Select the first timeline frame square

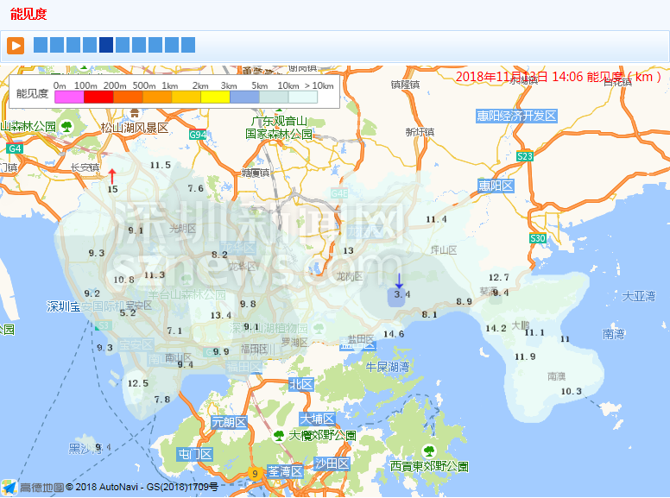(41, 45)
